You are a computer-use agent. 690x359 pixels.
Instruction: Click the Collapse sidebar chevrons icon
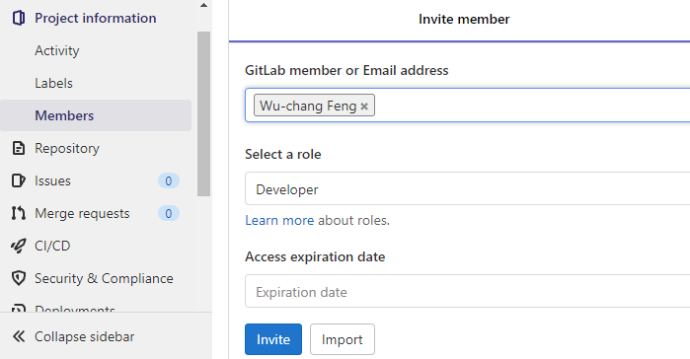pyautogui.click(x=19, y=336)
